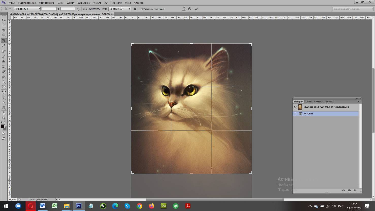Viewport: 375px width, 211px height.
Task: Select the Brush tool in the toolbox
Action: 4,56
